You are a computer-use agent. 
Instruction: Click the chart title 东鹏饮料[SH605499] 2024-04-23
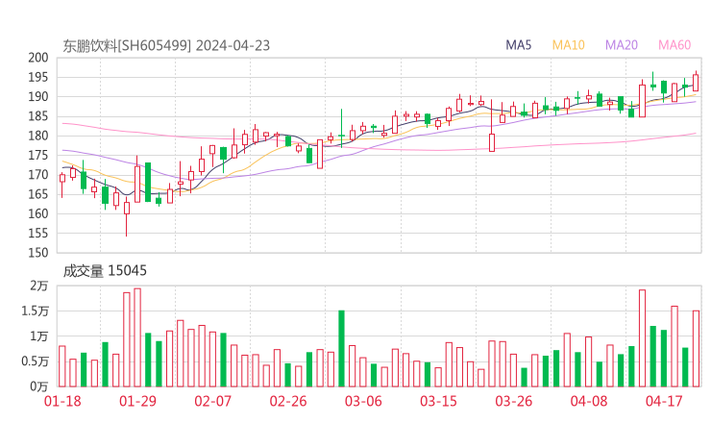166,46
